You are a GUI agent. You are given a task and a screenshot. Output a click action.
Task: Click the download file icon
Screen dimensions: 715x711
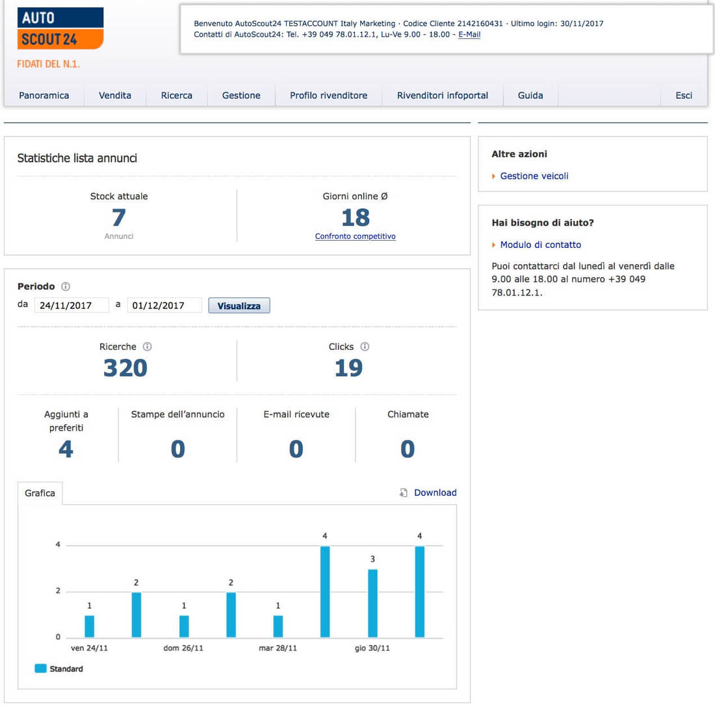tap(404, 492)
